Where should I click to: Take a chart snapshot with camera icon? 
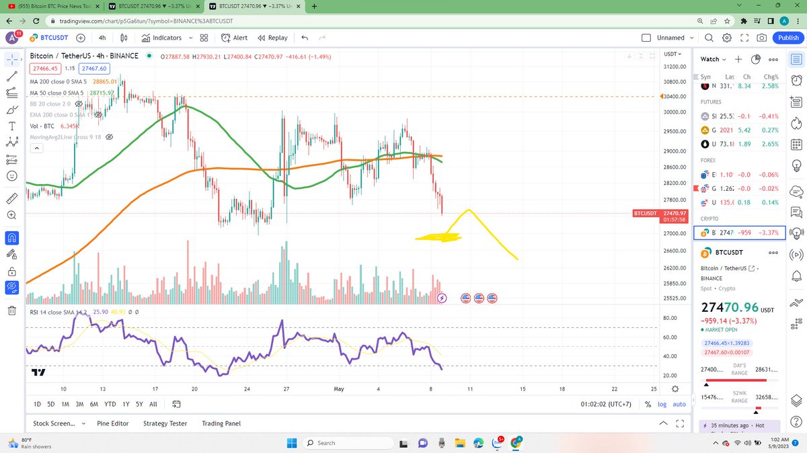[762, 38]
